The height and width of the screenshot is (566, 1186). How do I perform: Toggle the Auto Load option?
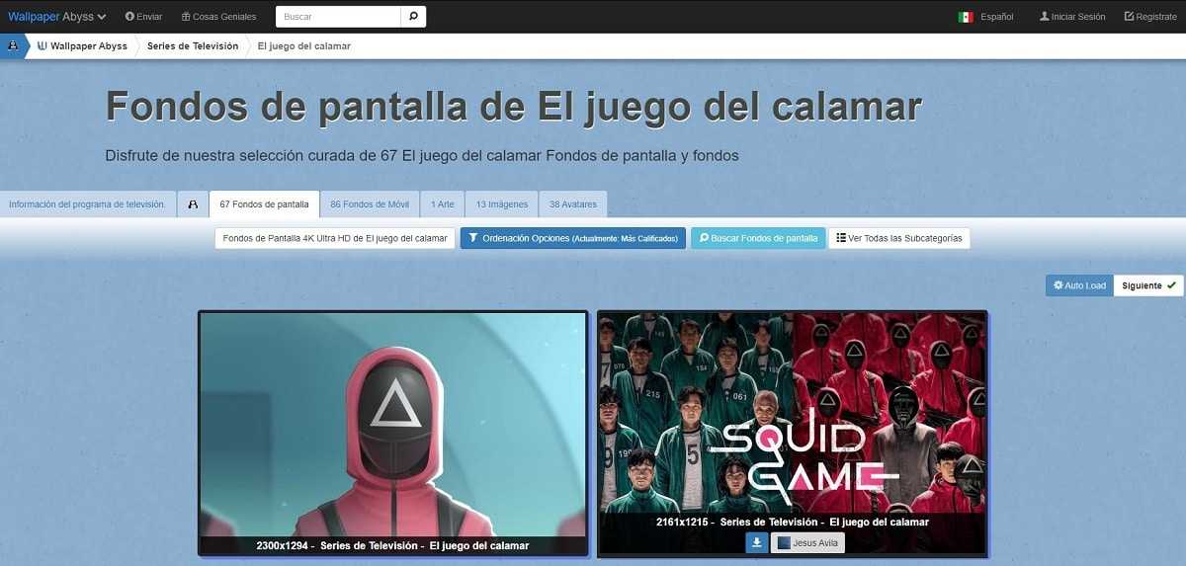tap(1079, 285)
